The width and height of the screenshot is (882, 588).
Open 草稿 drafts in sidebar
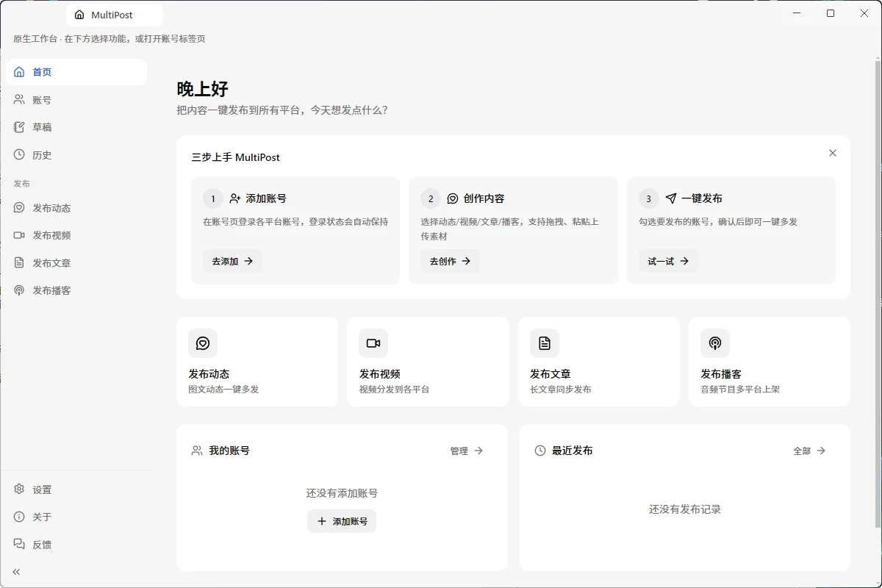coord(76,127)
